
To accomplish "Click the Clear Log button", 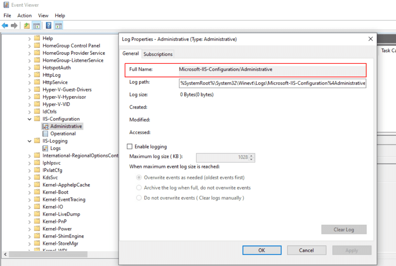I will point(344,229).
